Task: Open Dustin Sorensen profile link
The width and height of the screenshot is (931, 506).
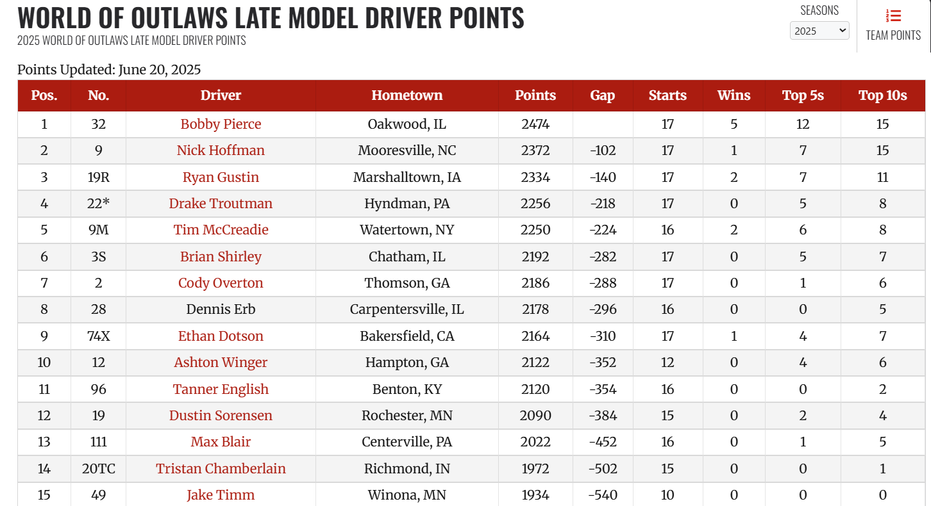Action: coord(221,416)
